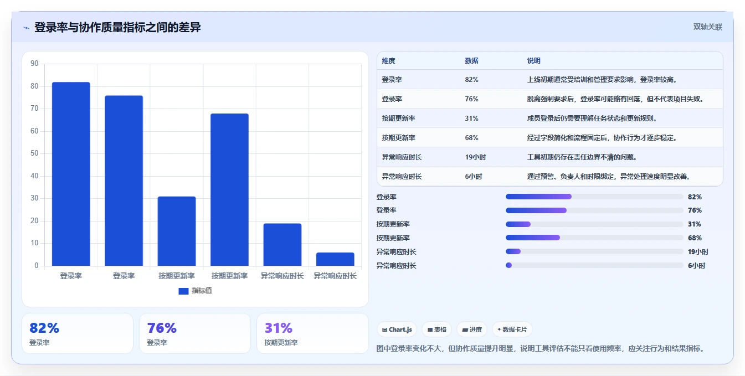Click the 数据 column header
Viewport: 745px width, 376px height.
[472, 61]
